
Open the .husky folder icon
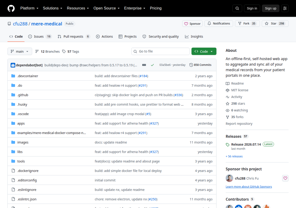click(13, 104)
